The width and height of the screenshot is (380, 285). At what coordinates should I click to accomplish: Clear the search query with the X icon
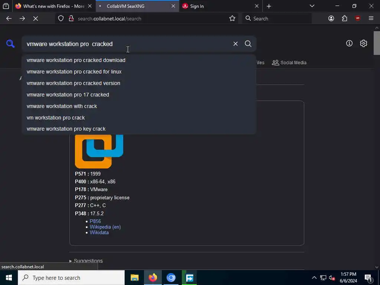[235, 44]
